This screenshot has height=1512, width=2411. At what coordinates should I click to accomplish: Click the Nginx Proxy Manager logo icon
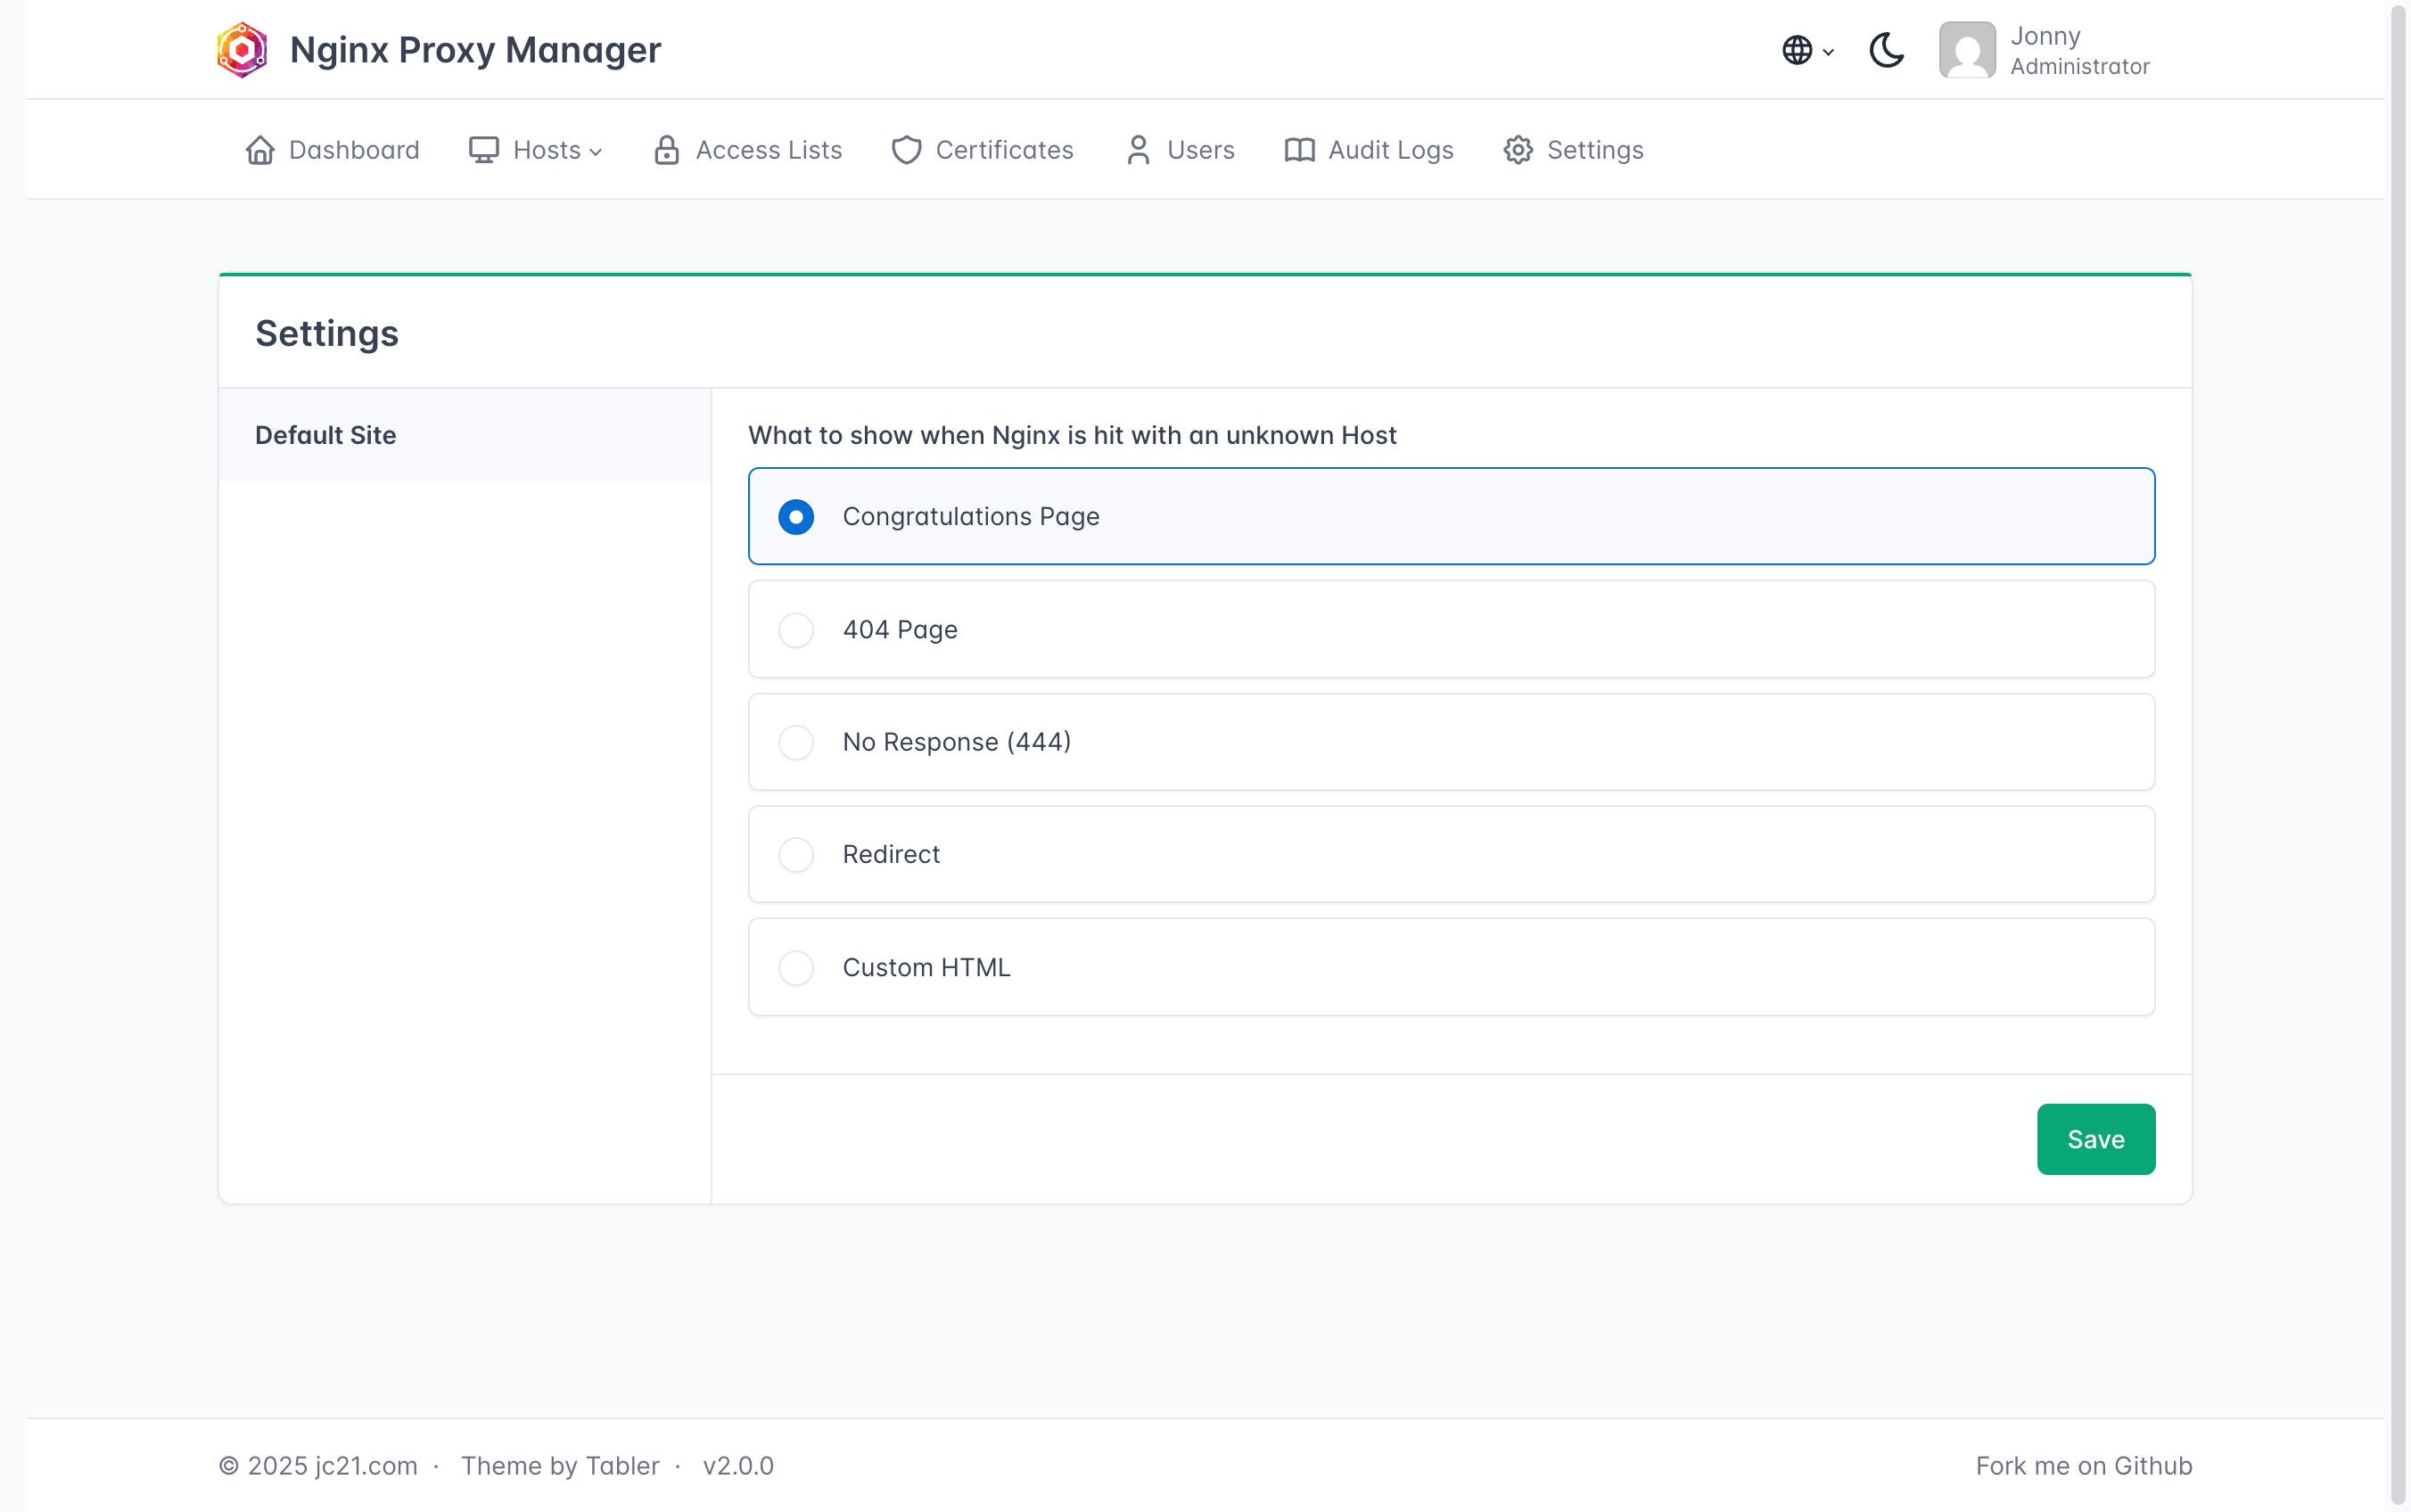(x=242, y=50)
